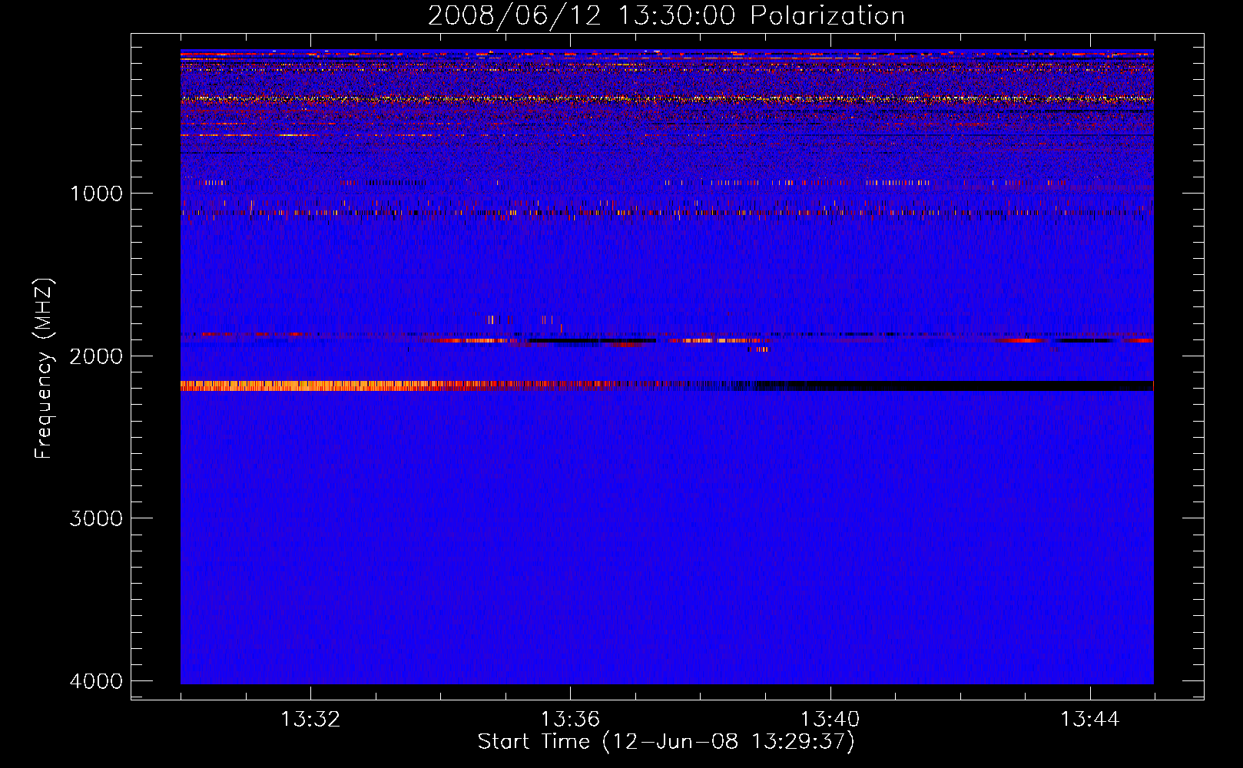The height and width of the screenshot is (768, 1243).
Task: Click the 3000 frequency tick label
Action: click(x=96, y=518)
